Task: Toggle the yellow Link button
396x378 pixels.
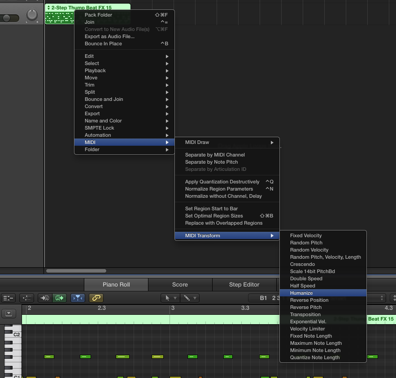Action: coord(96,298)
